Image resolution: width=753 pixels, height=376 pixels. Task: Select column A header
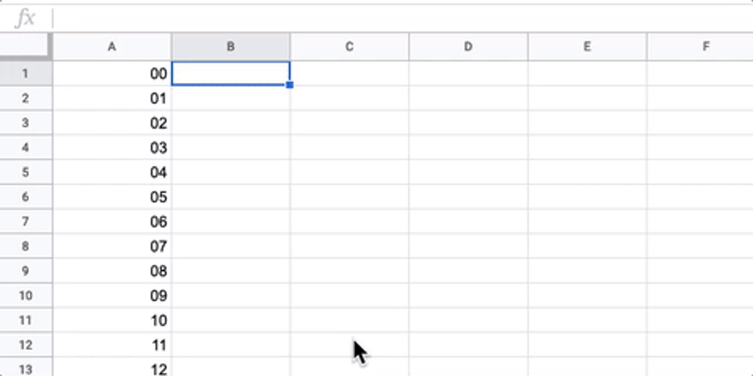pyautogui.click(x=112, y=47)
